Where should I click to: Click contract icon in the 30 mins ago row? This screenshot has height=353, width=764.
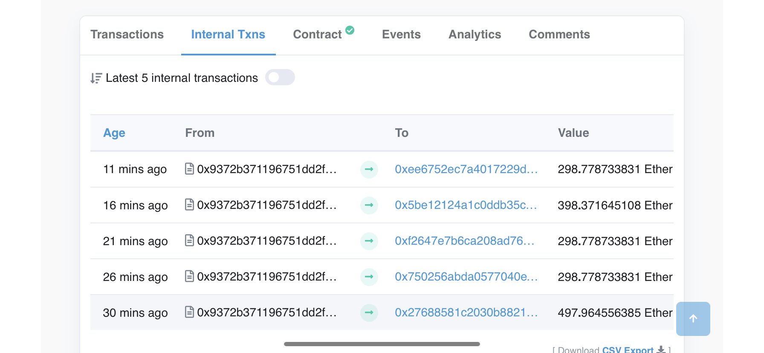coord(189,312)
